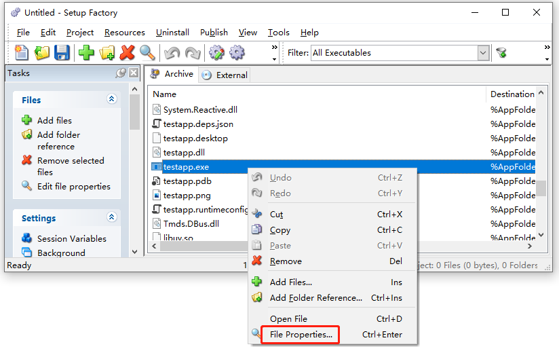Click Add folder reference task link
Image resolution: width=559 pixels, height=351 pixels.
pyautogui.click(x=59, y=141)
